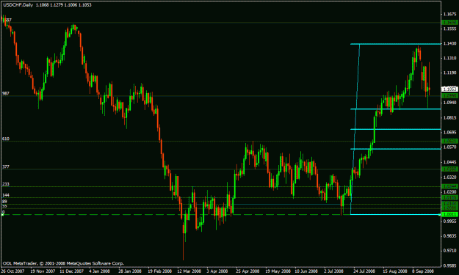Viewport: 459px width, 275px height.
Task: Click the 1.1430 price scale value
Action: coord(449,43)
